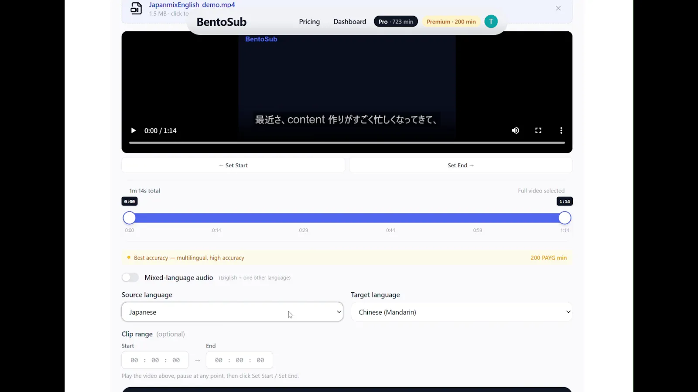Click the Start seconds field
The height and width of the screenshot is (392, 698).
tap(176, 360)
